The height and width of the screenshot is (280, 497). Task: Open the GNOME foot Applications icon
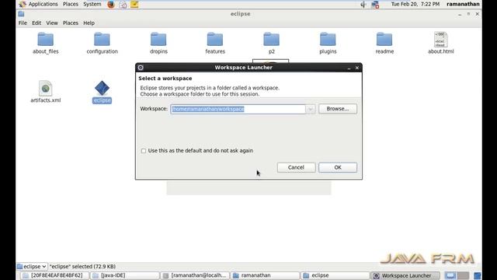pos(23,4)
